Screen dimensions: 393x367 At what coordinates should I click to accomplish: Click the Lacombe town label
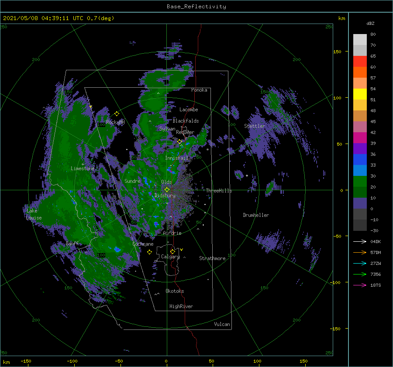coord(189,110)
